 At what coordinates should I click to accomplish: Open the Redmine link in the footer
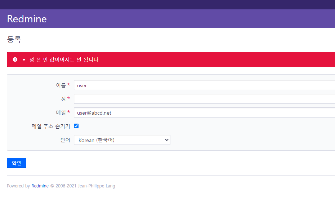click(x=40, y=186)
